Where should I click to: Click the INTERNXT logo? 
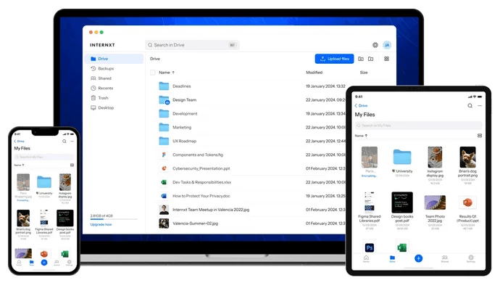click(102, 45)
